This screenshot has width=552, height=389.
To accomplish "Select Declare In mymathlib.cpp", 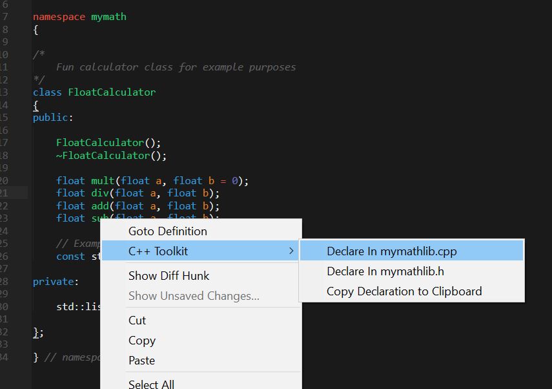I will coord(391,251).
